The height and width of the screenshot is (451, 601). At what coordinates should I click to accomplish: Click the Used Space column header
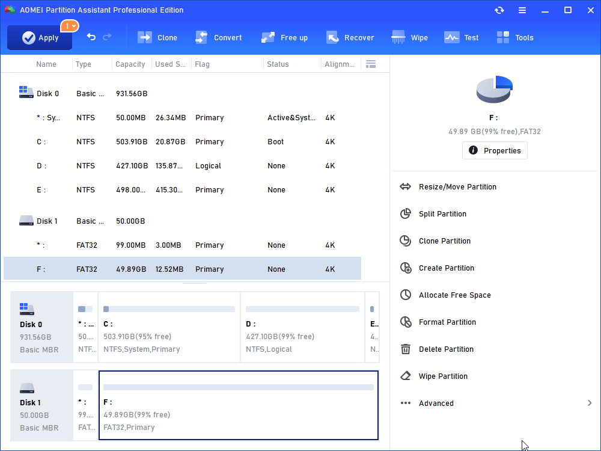click(x=170, y=64)
